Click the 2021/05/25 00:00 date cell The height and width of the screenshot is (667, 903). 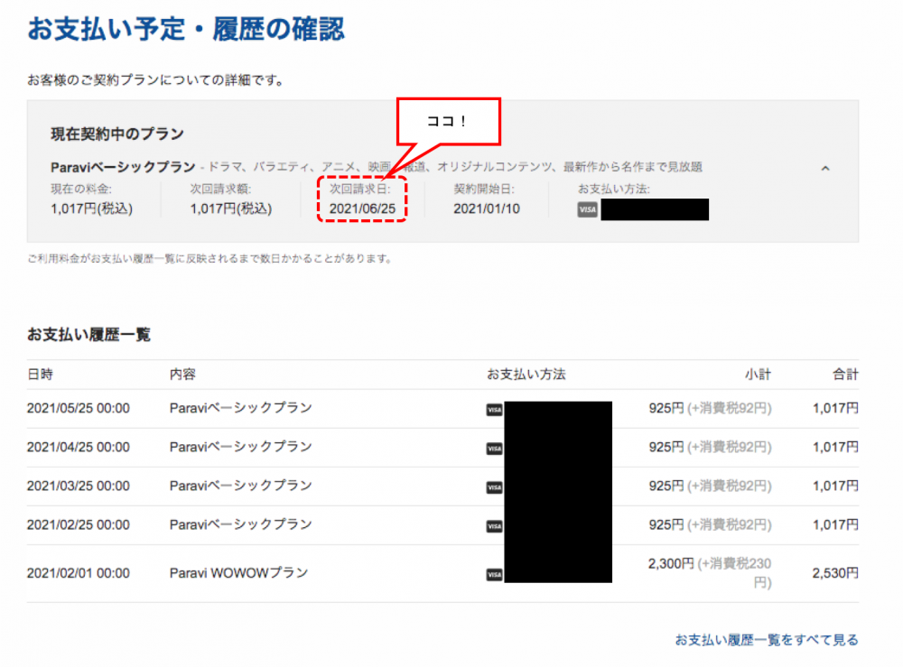tap(79, 408)
